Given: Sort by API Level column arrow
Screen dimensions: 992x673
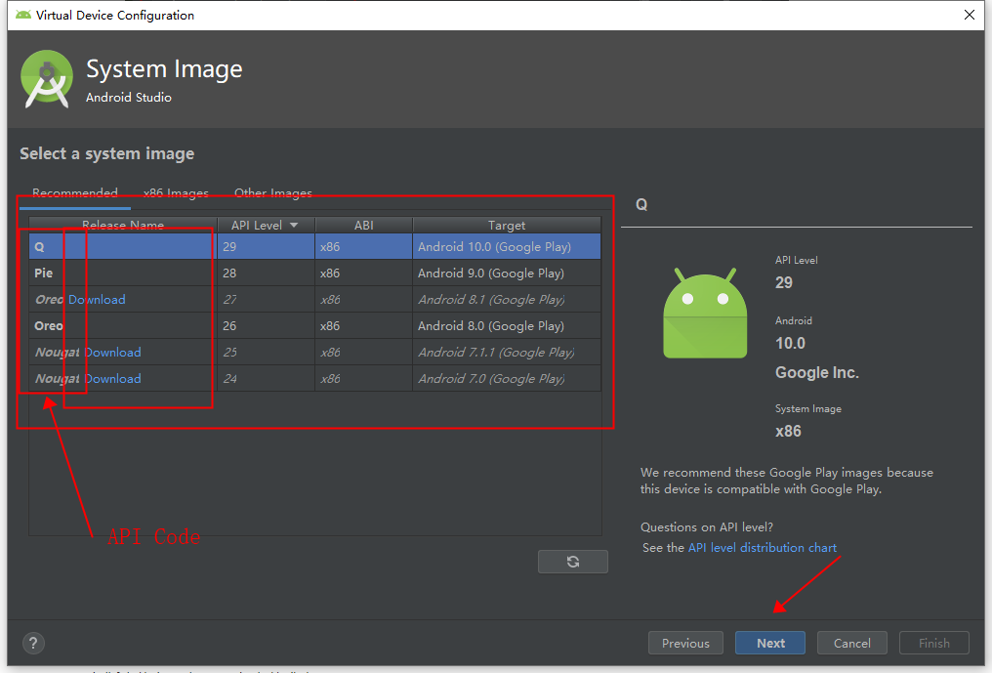Looking at the screenshot, I should [x=294, y=226].
